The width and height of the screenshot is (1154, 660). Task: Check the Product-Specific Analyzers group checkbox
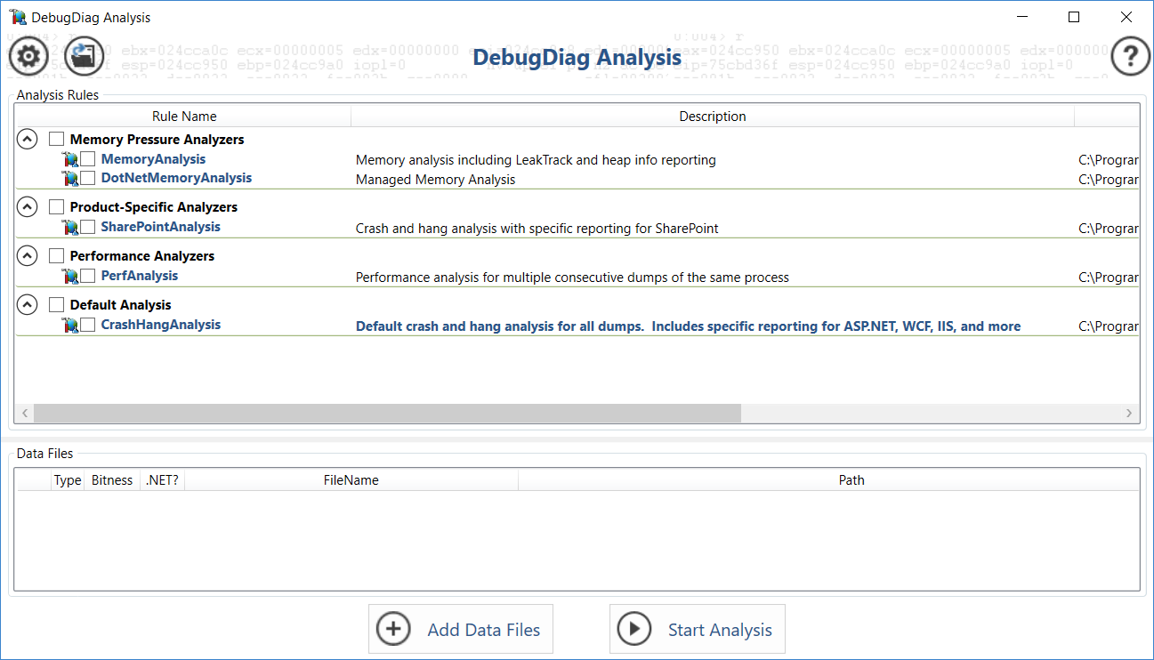click(x=56, y=206)
